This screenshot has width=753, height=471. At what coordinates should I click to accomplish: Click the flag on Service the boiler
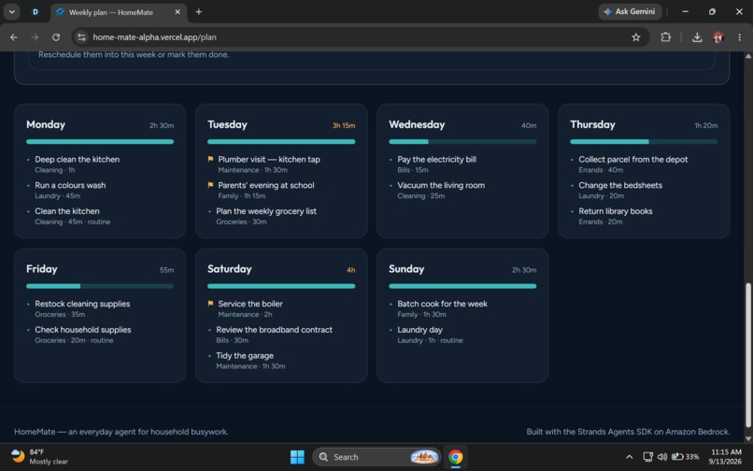[210, 304]
